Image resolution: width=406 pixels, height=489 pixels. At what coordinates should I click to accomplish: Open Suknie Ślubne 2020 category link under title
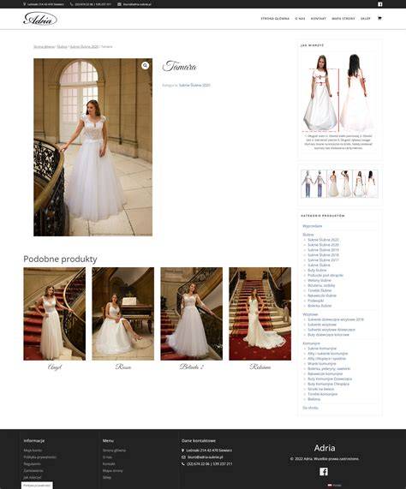[194, 85]
